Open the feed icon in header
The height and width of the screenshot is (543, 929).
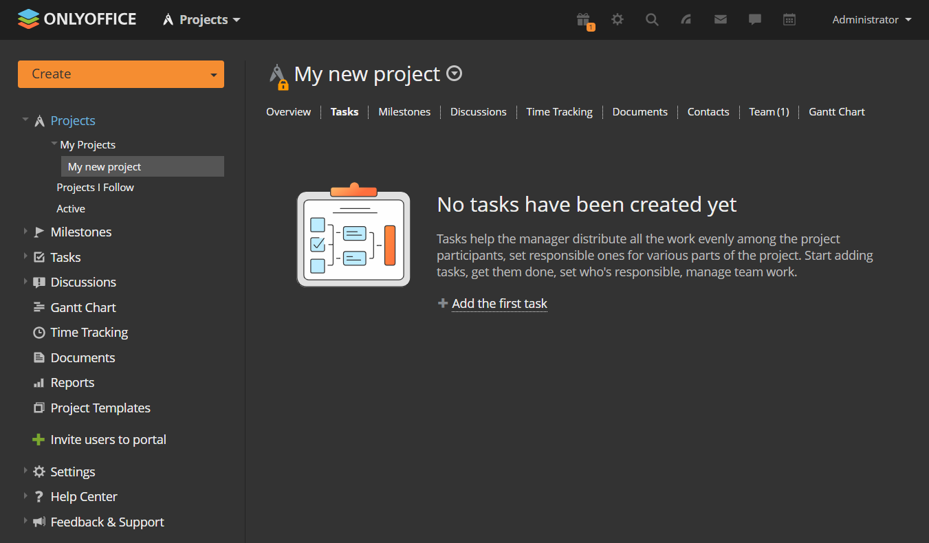pos(686,19)
